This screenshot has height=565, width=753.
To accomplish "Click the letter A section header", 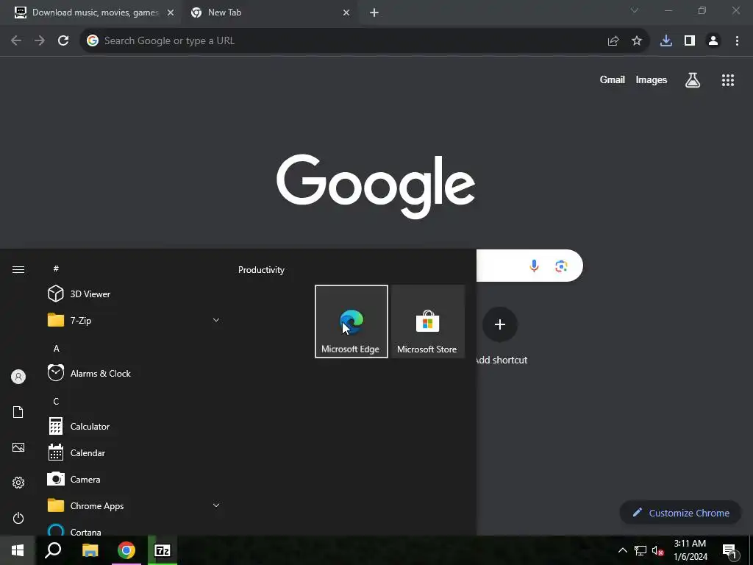I will pos(56,348).
